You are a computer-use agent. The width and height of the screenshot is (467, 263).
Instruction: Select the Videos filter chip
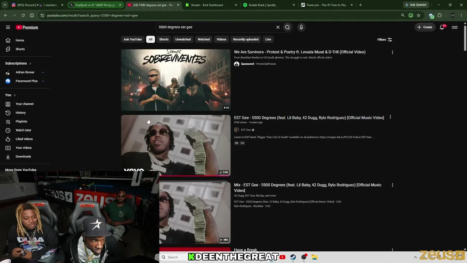point(221,39)
